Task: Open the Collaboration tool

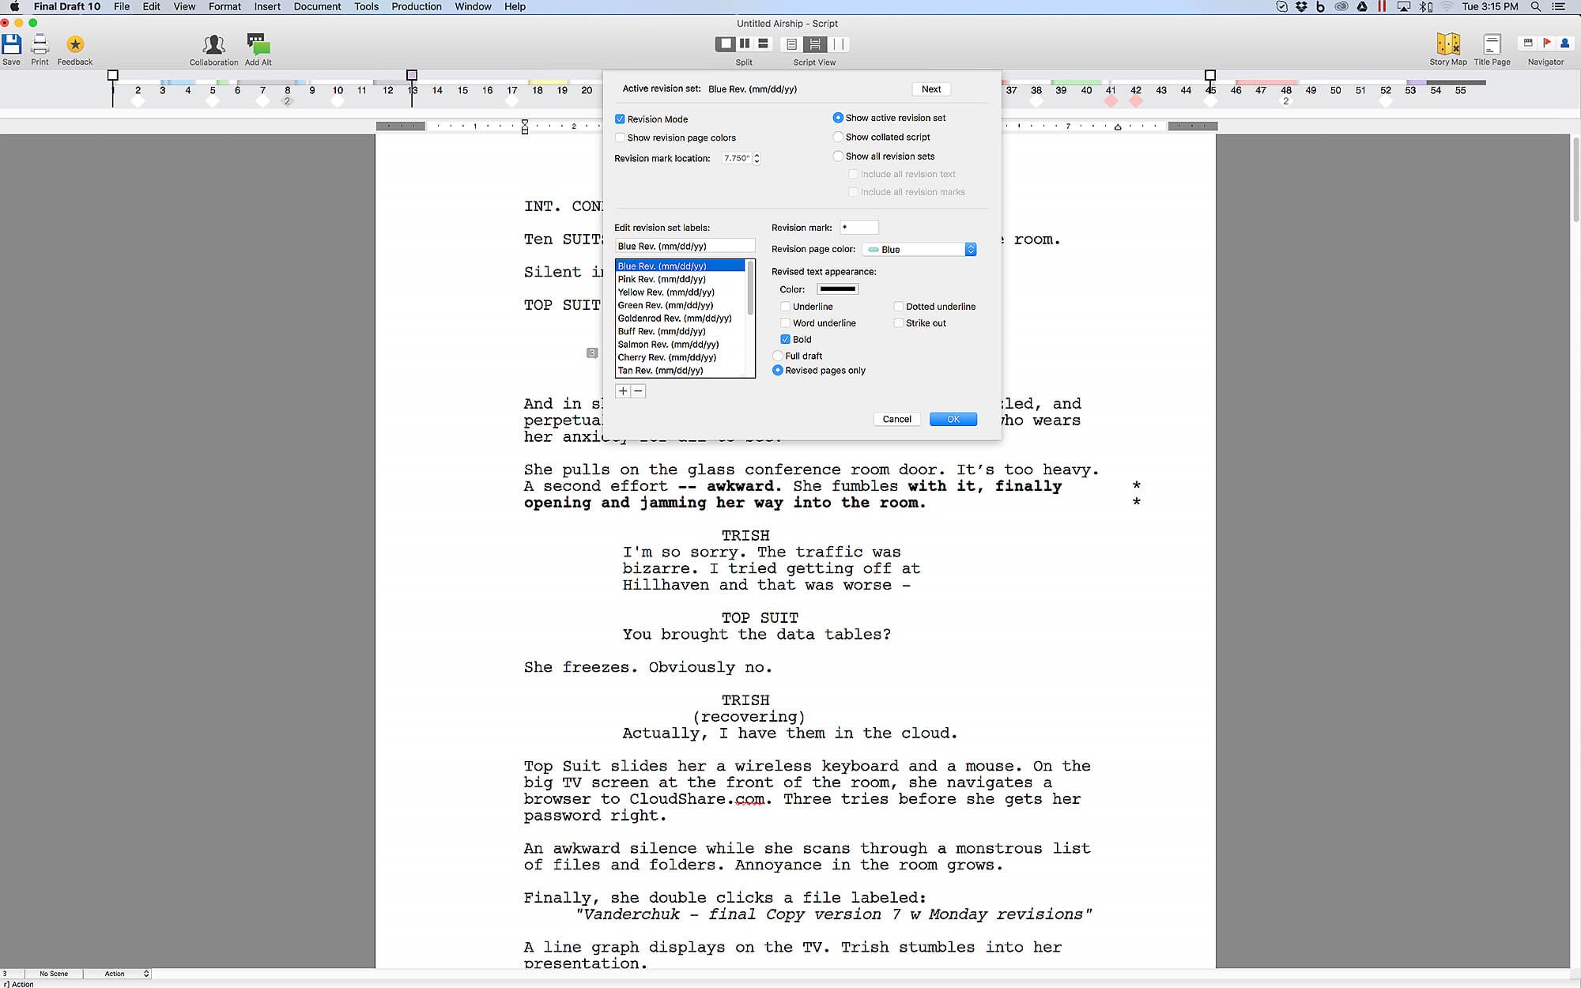Action: pos(213,45)
